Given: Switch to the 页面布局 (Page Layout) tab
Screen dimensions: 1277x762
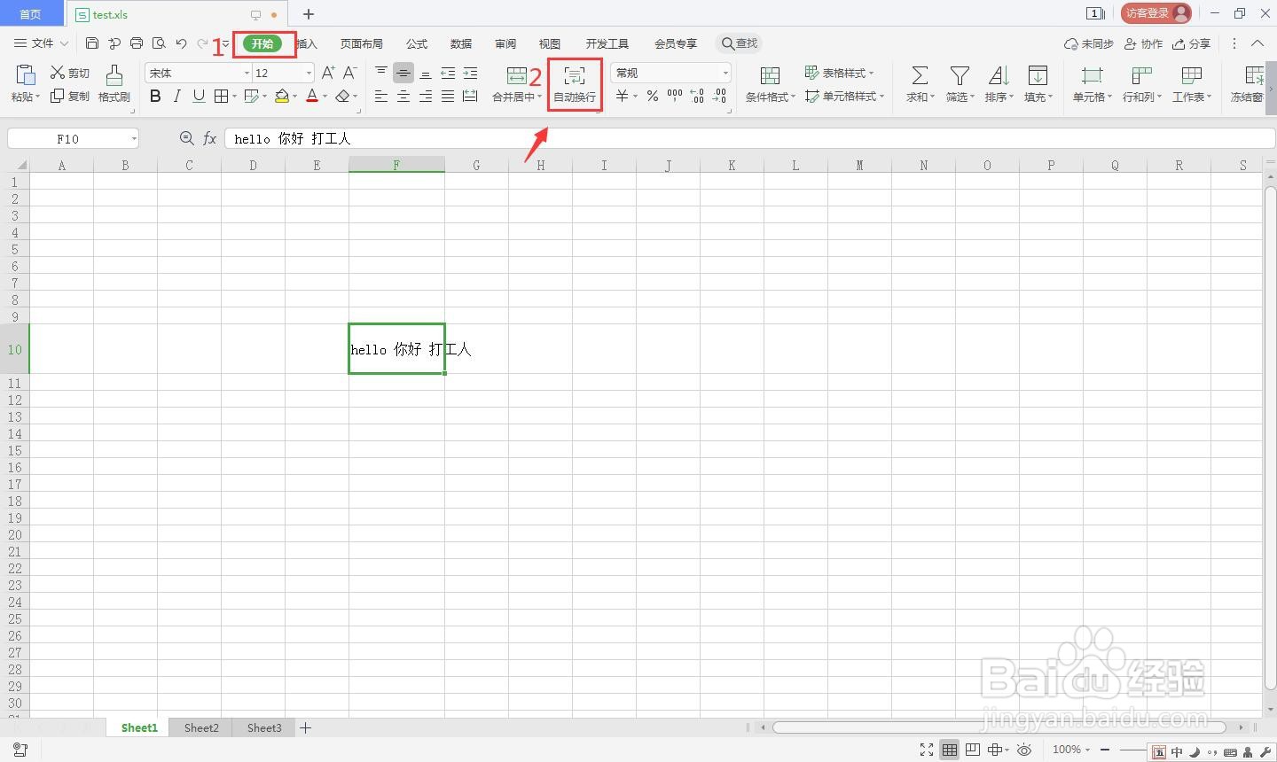Looking at the screenshot, I should 362,43.
